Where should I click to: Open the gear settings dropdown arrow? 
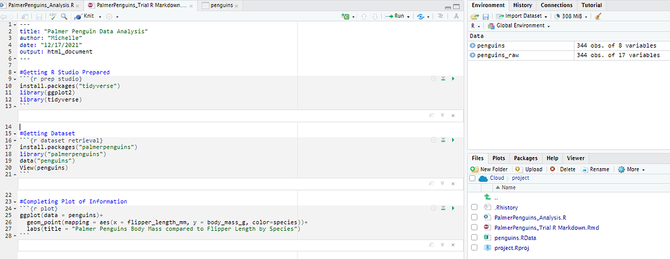click(x=117, y=16)
